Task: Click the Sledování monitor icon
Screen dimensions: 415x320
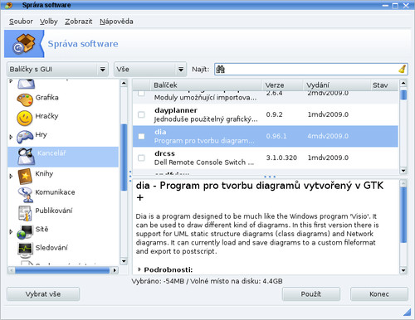Action: click(x=25, y=250)
